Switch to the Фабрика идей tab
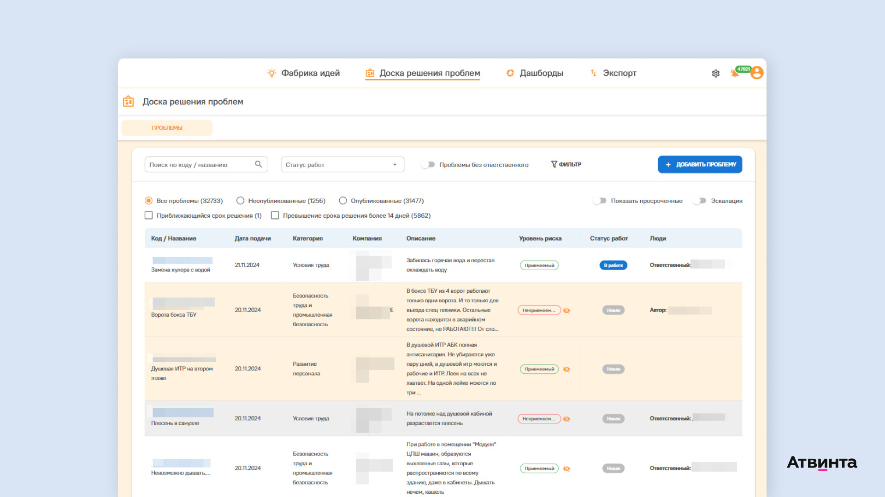Screen dimensions: 885x497 pyautogui.click(x=310, y=73)
